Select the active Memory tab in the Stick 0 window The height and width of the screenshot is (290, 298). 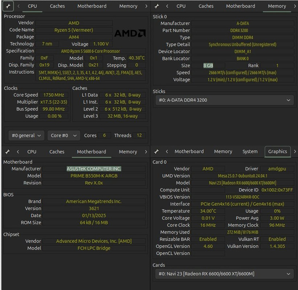[277, 6]
